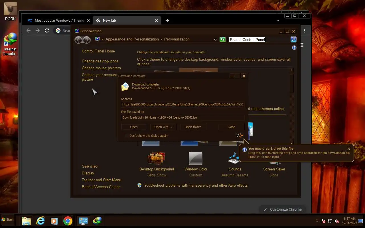The width and height of the screenshot is (365, 228).
Task: Click Open in the Download complete dialog
Action: (x=134, y=127)
